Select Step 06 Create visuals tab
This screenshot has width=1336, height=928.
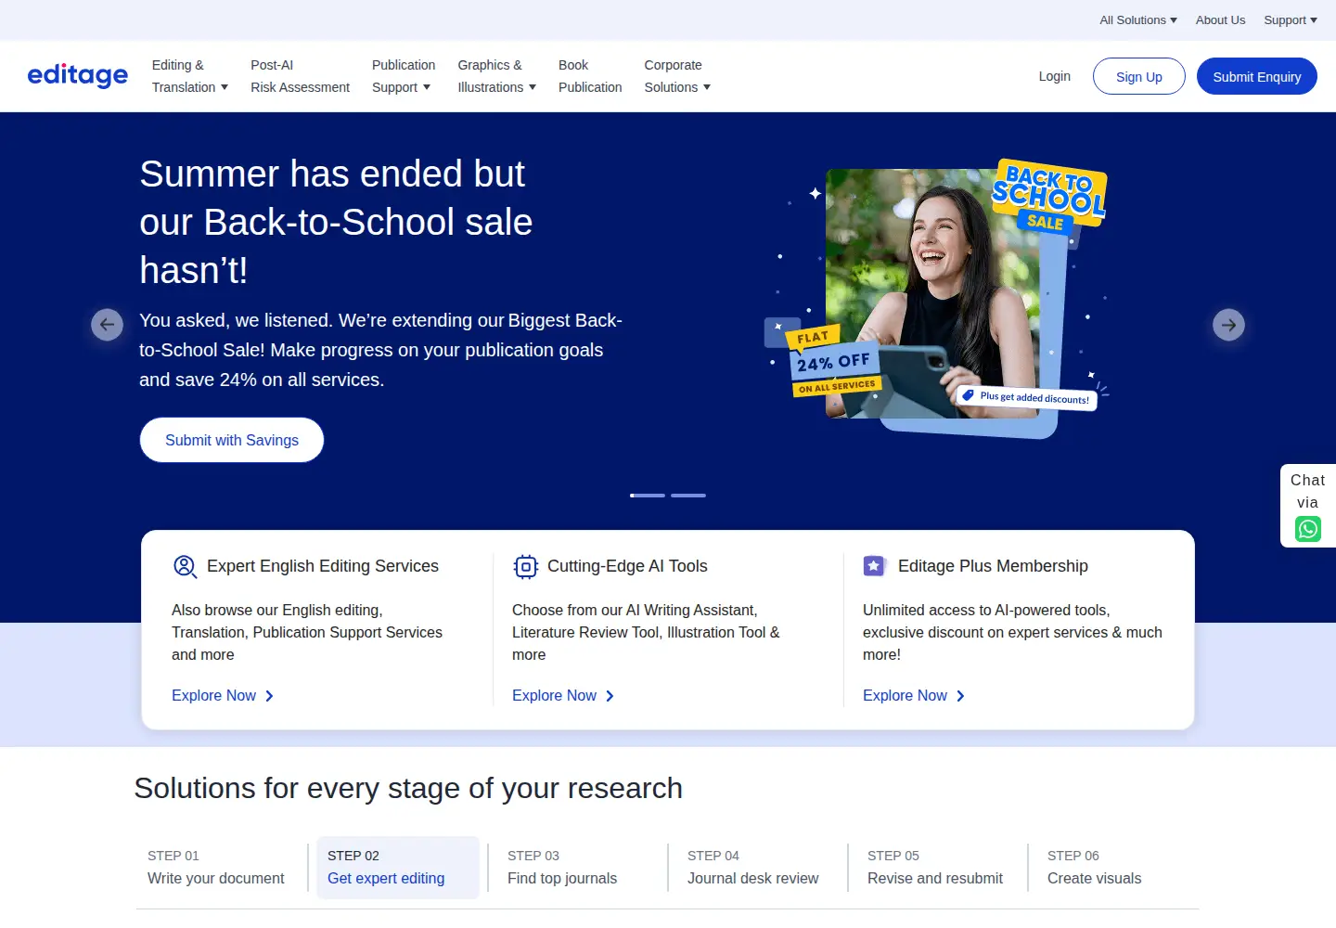(1117, 868)
